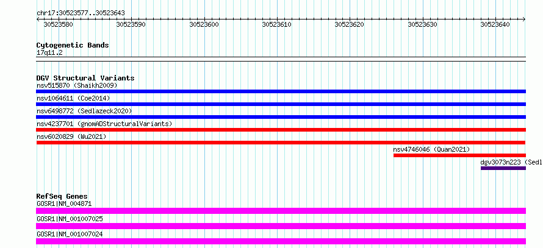Click the Cytogenetic Bands track heading
Viewport: 543px width, 248px height.
(x=73, y=45)
